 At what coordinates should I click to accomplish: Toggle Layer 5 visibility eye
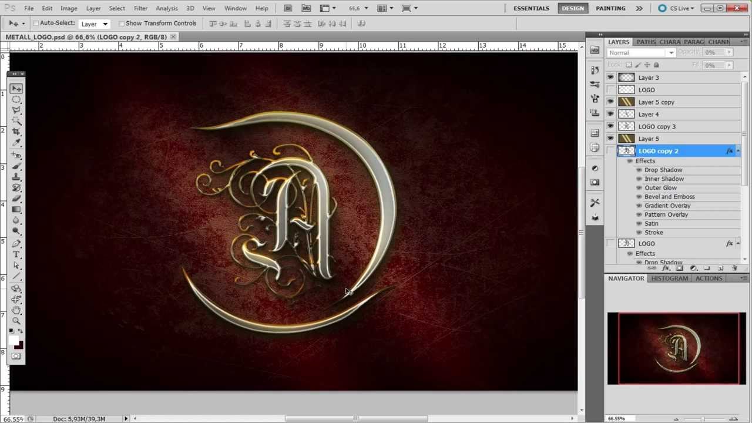click(610, 139)
